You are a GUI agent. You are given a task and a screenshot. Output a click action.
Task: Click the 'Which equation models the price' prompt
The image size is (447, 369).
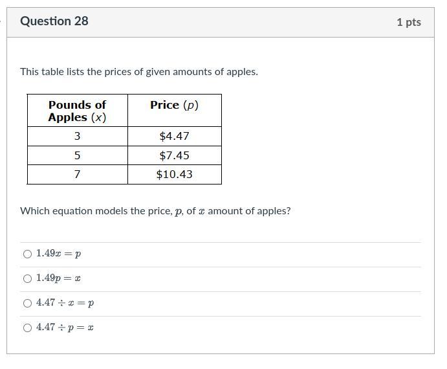click(x=155, y=211)
